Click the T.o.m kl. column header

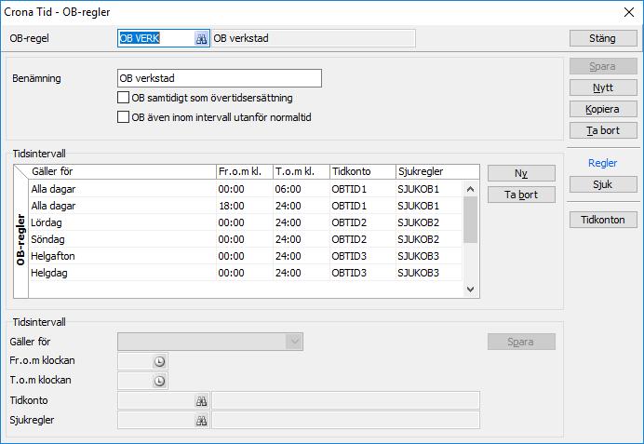(302, 171)
